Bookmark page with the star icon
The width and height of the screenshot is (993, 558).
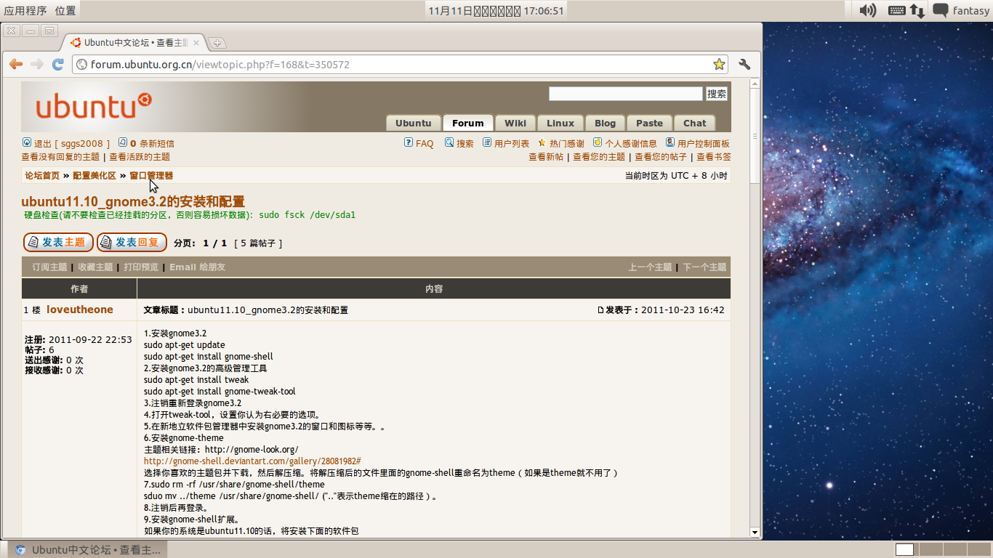pyautogui.click(x=719, y=64)
